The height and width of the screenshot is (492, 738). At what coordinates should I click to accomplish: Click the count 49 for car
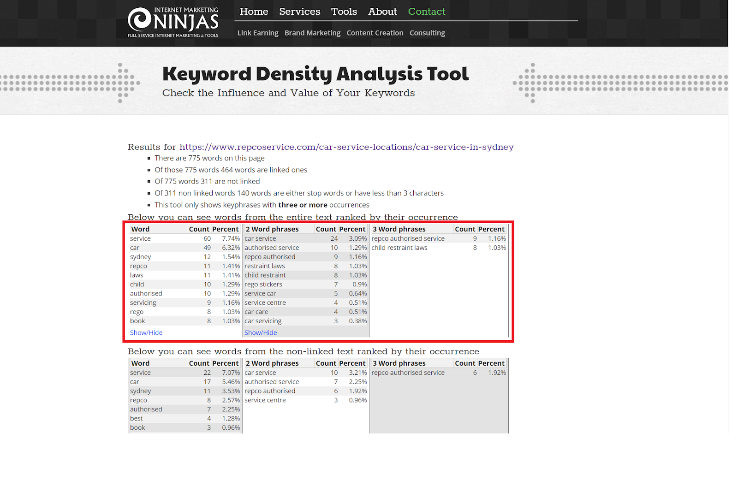coord(207,248)
